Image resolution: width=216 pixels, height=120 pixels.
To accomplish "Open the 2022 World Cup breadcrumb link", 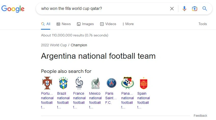I will pos(54,45).
